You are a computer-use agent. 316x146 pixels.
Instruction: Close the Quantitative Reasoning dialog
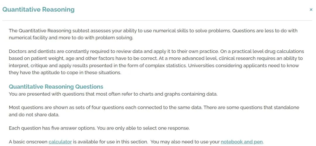311,9
